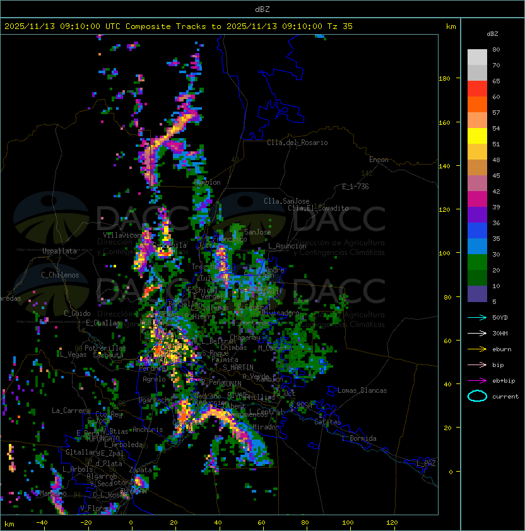The width and height of the screenshot is (525, 531).
Task: Select the purple 36-39 dBZ legend swatch
Action: (477, 215)
